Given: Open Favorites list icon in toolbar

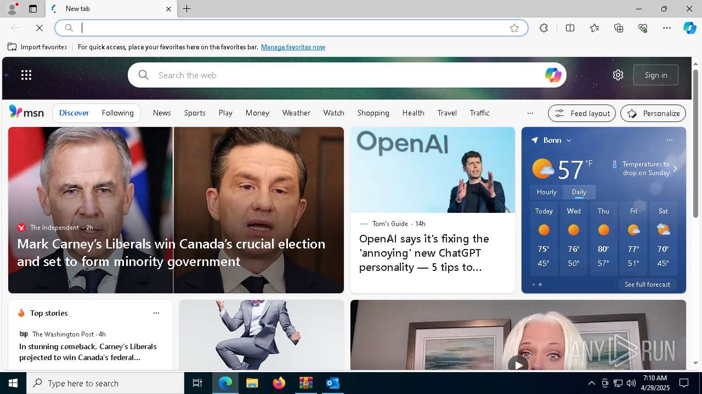Looking at the screenshot, I should pos(595,28).
